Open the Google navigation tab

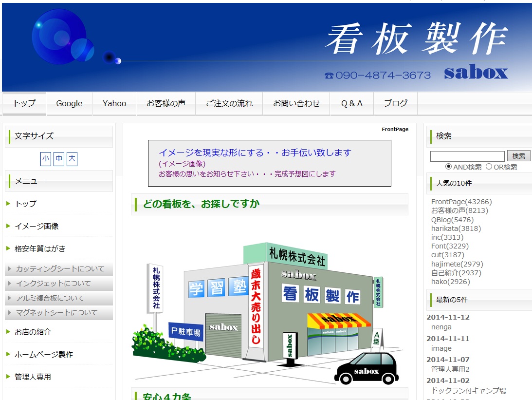[69, 103]
